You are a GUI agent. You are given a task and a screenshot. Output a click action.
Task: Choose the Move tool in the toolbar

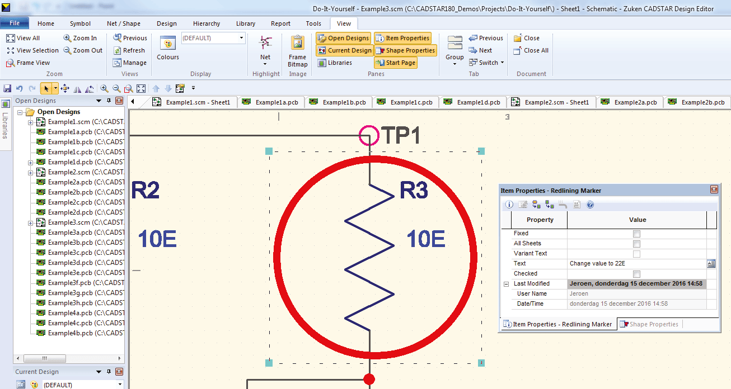point(65,88)
